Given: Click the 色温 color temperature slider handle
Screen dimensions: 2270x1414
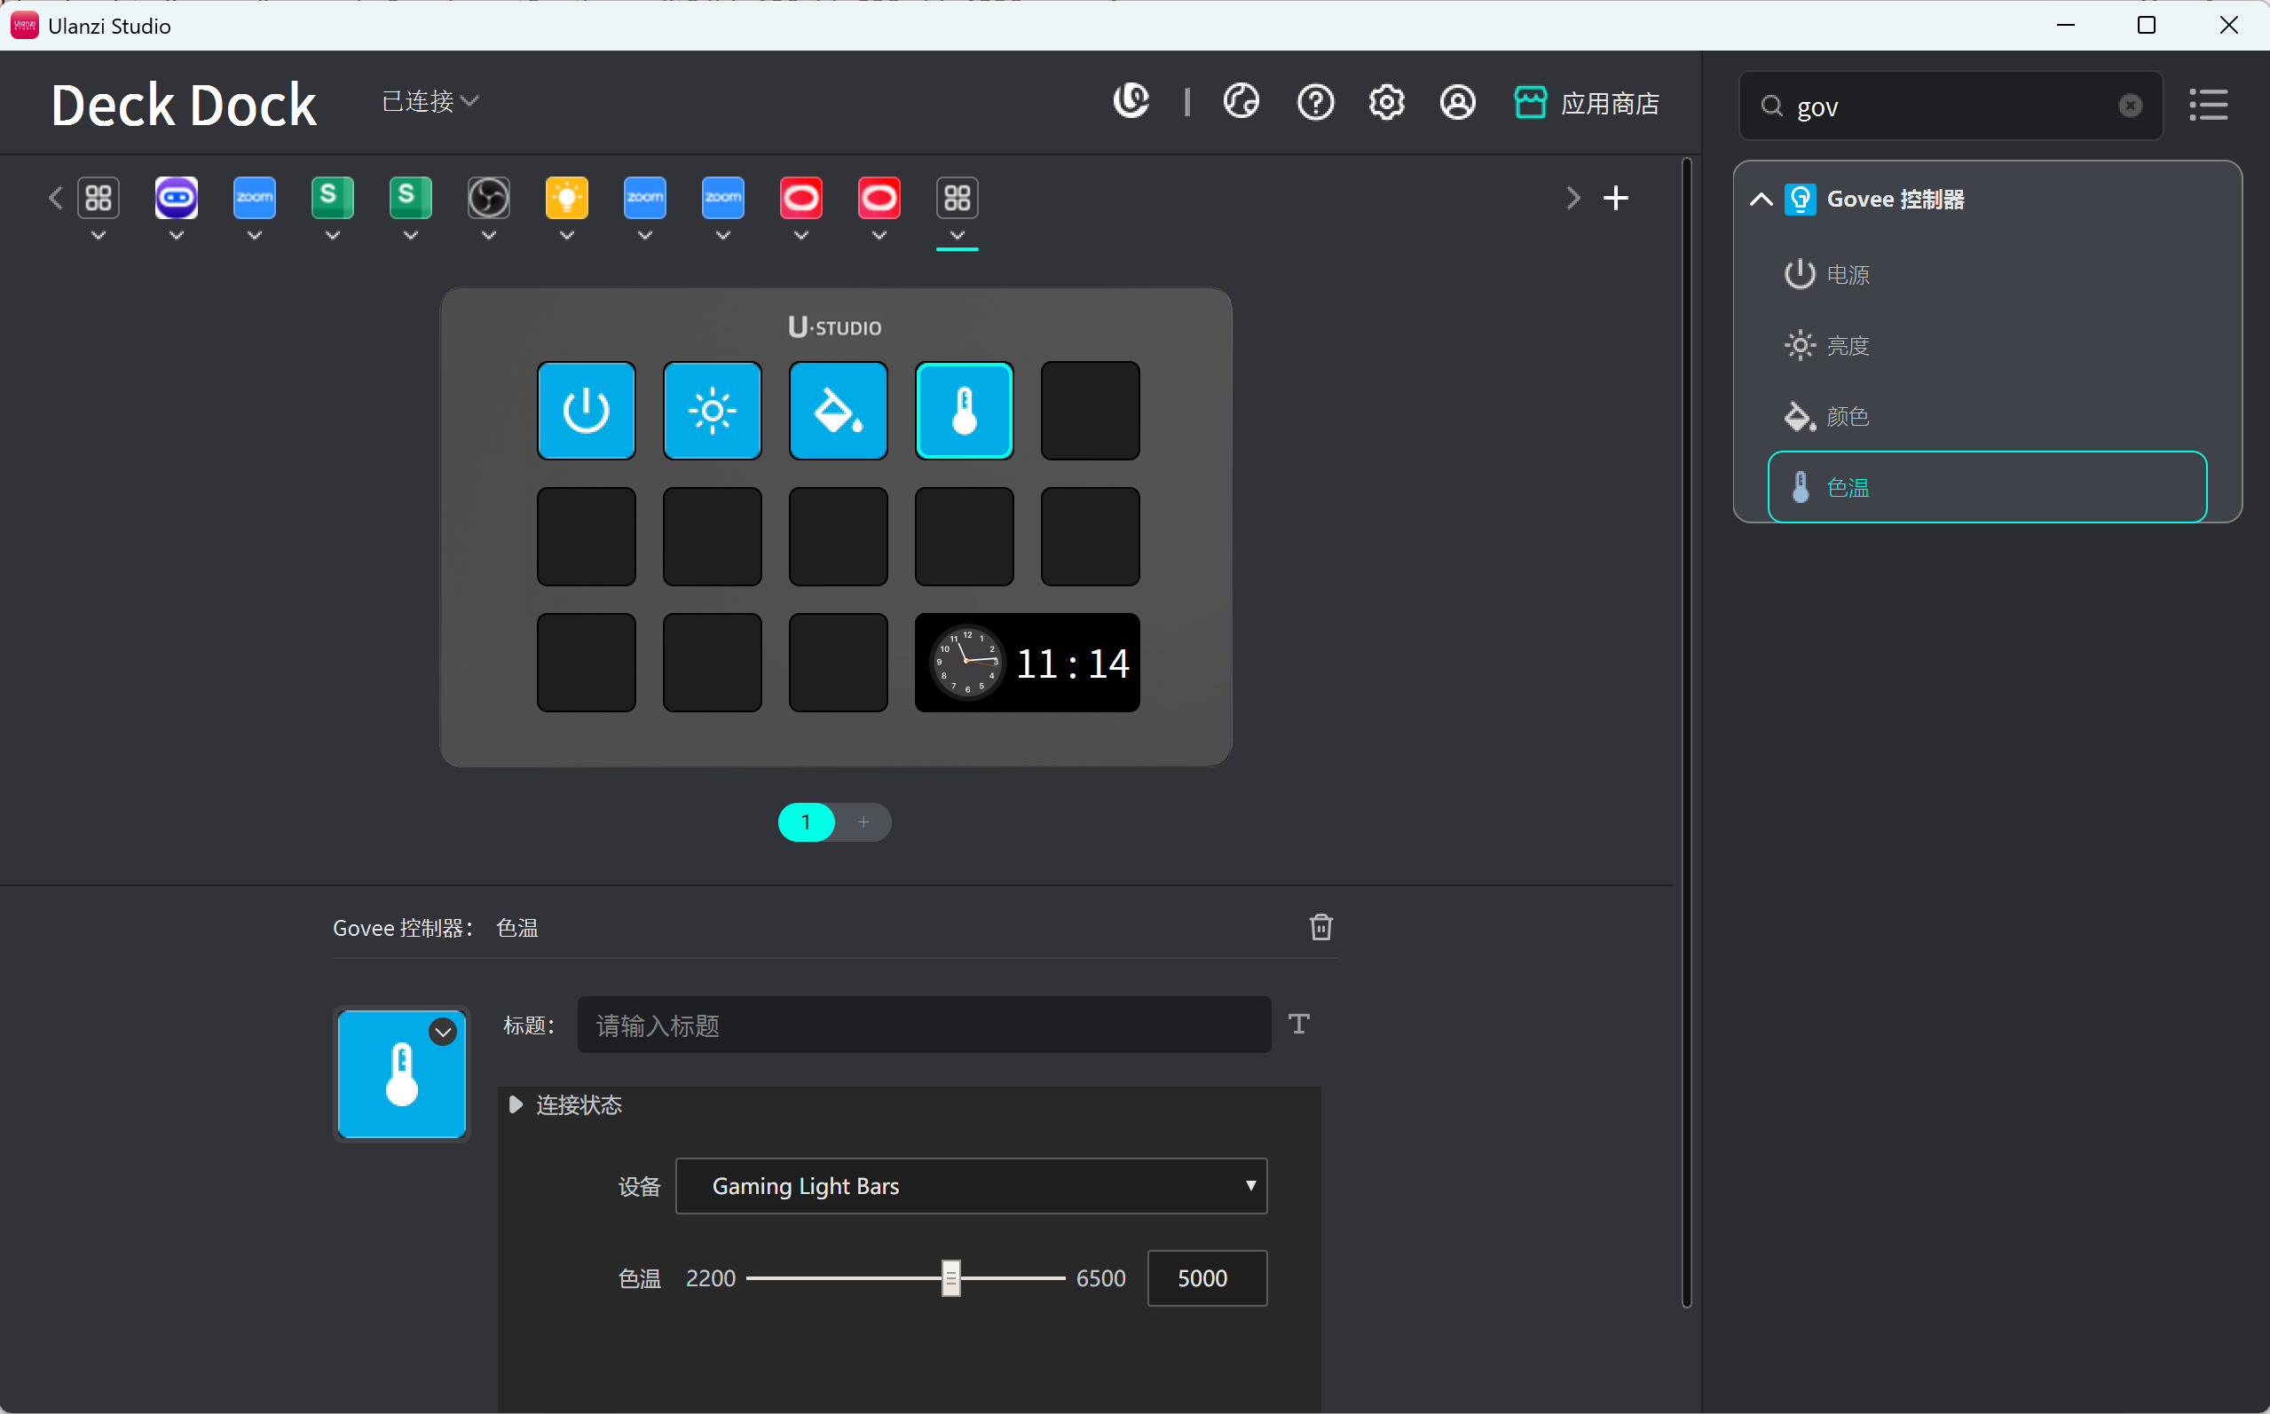Looking at the screenshot, I should pos(950,1277).
